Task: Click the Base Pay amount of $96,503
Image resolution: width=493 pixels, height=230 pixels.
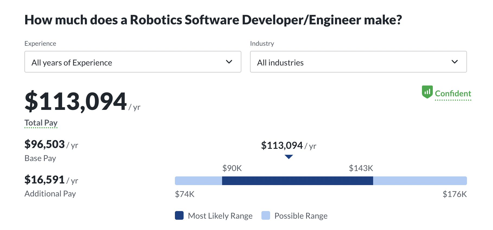Action: tap(44, 144)
